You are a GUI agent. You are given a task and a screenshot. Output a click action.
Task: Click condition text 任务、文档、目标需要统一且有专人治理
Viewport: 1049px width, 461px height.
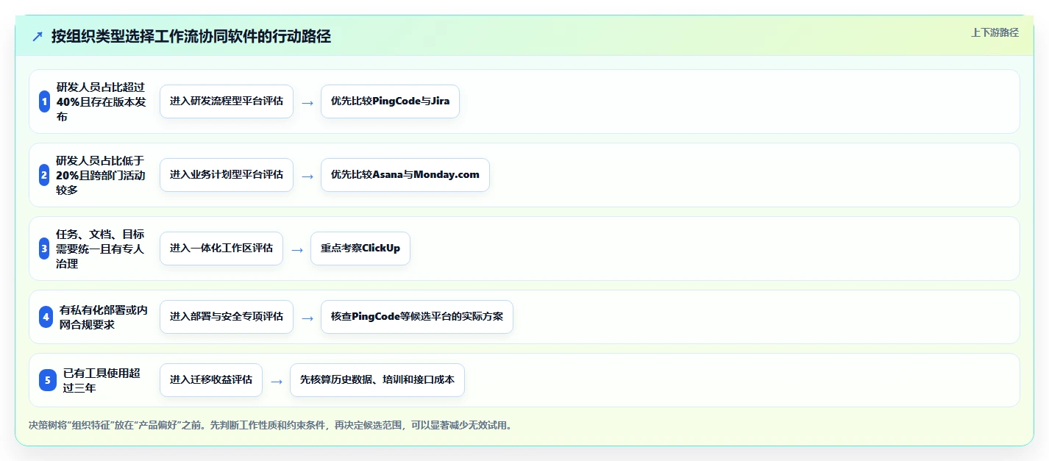102,249
